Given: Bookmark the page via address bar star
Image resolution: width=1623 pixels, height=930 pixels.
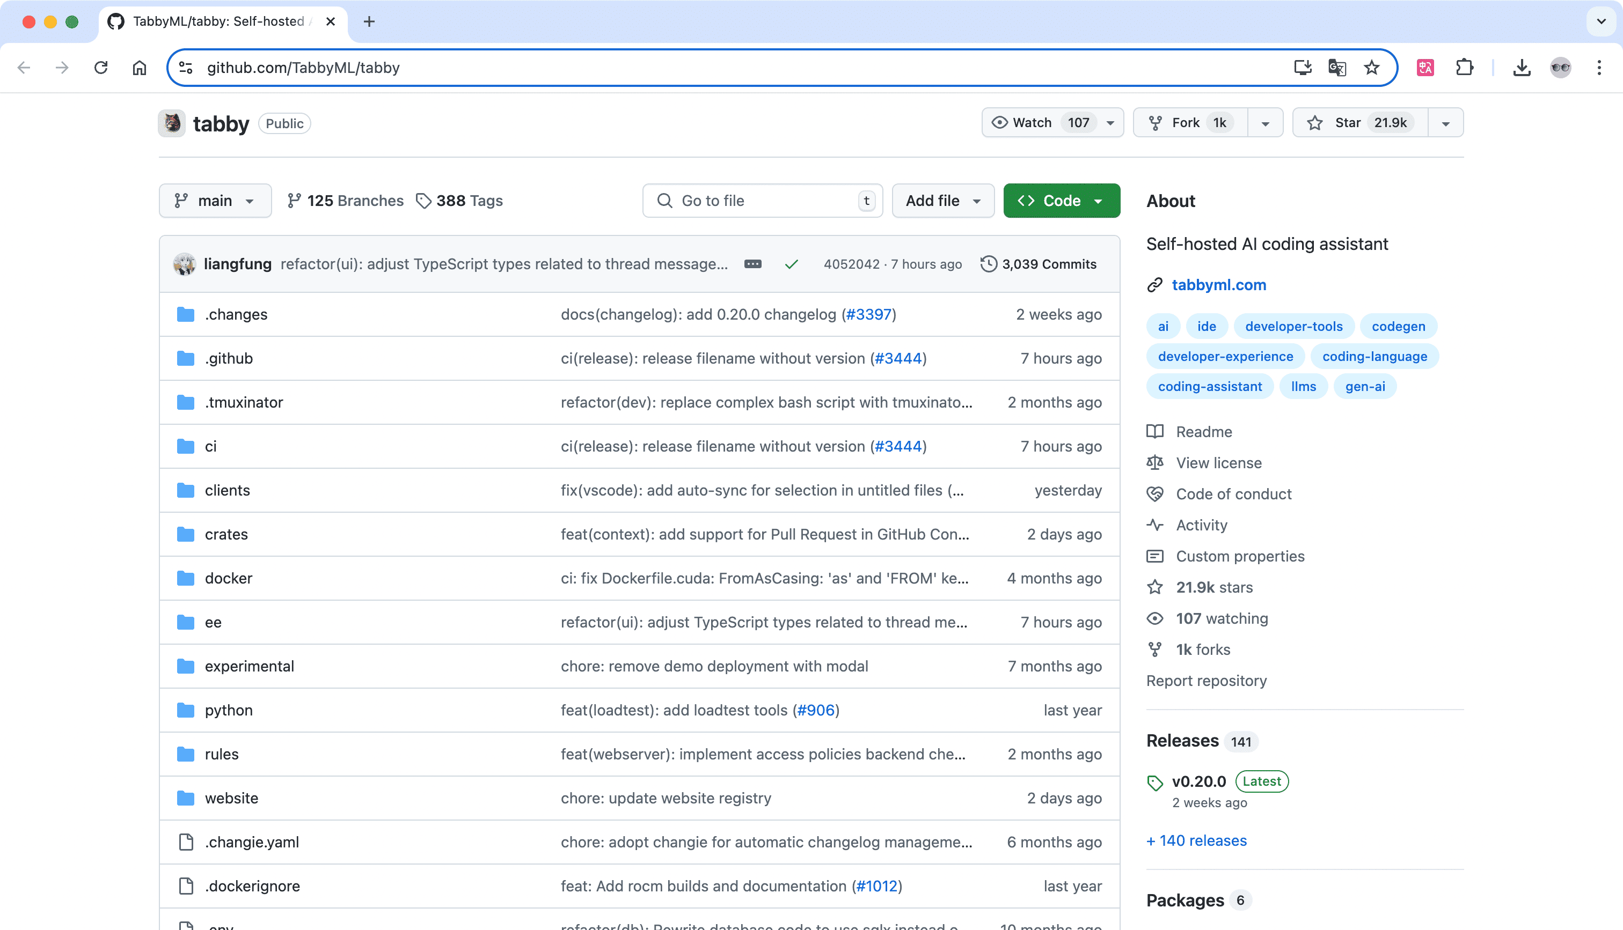Looking at the screenshot, I should (x=1371, y=67).
